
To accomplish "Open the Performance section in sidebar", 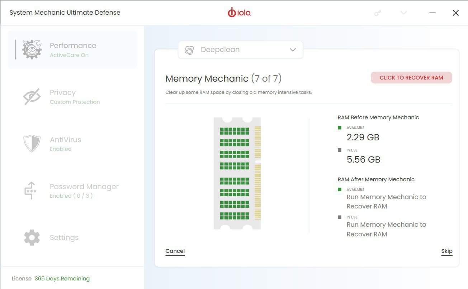I will [x=72, y=49].
